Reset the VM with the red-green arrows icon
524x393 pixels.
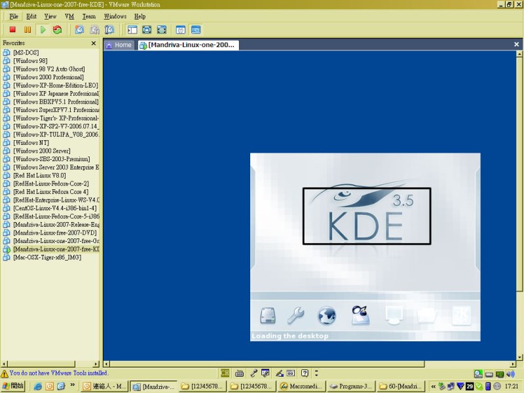[58, 29]
